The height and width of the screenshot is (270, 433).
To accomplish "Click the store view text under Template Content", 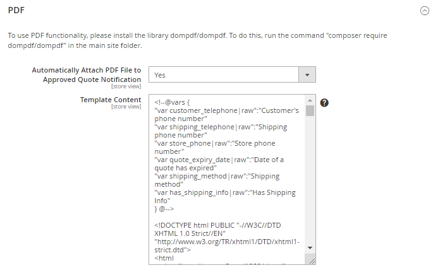I will [x=126, y=107].
